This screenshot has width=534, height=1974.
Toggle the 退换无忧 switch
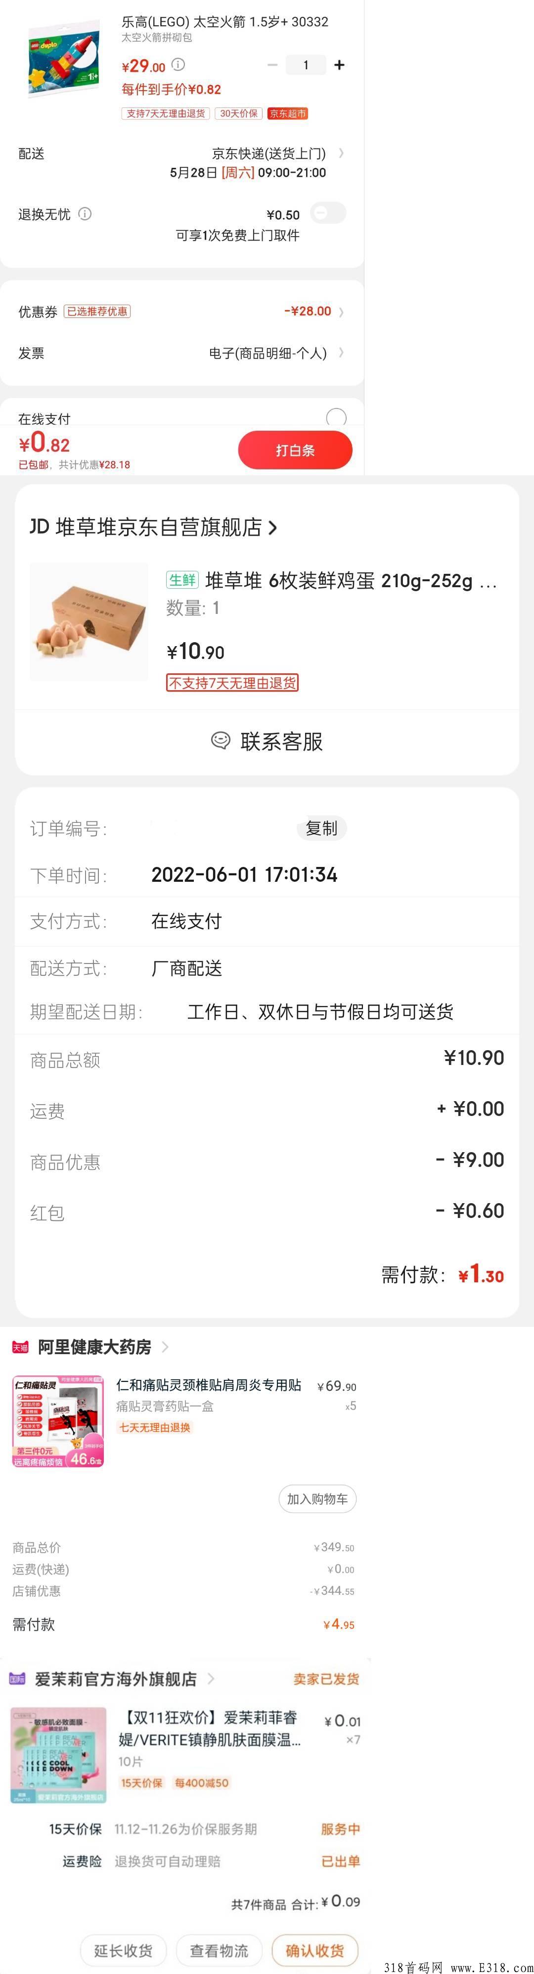pyautogui.click(x=329, y=213)
